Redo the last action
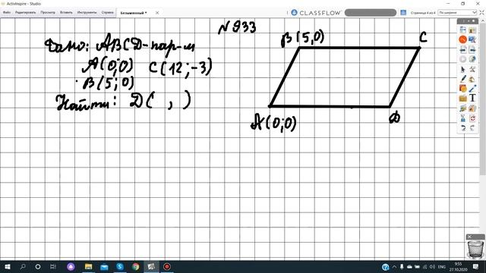This screenshot has height=273, width=486. tap(472, 128)
